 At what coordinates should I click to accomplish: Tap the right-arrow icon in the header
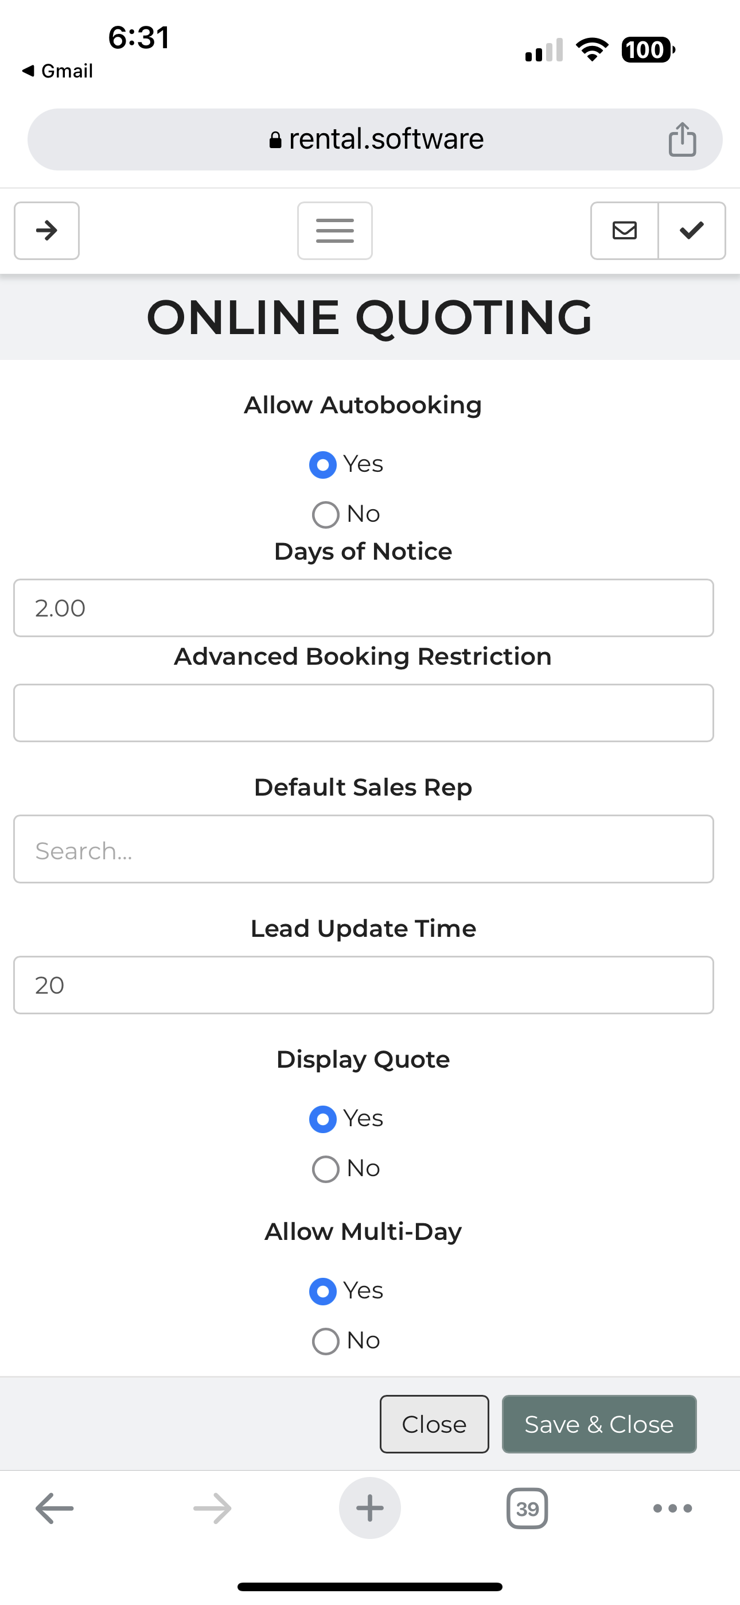pyautogui.click(x=46, y=231)
